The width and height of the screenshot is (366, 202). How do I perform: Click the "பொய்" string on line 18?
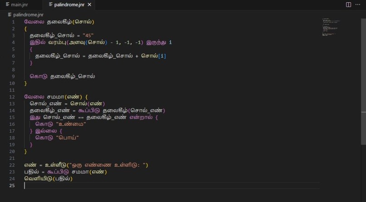point(68,138)
